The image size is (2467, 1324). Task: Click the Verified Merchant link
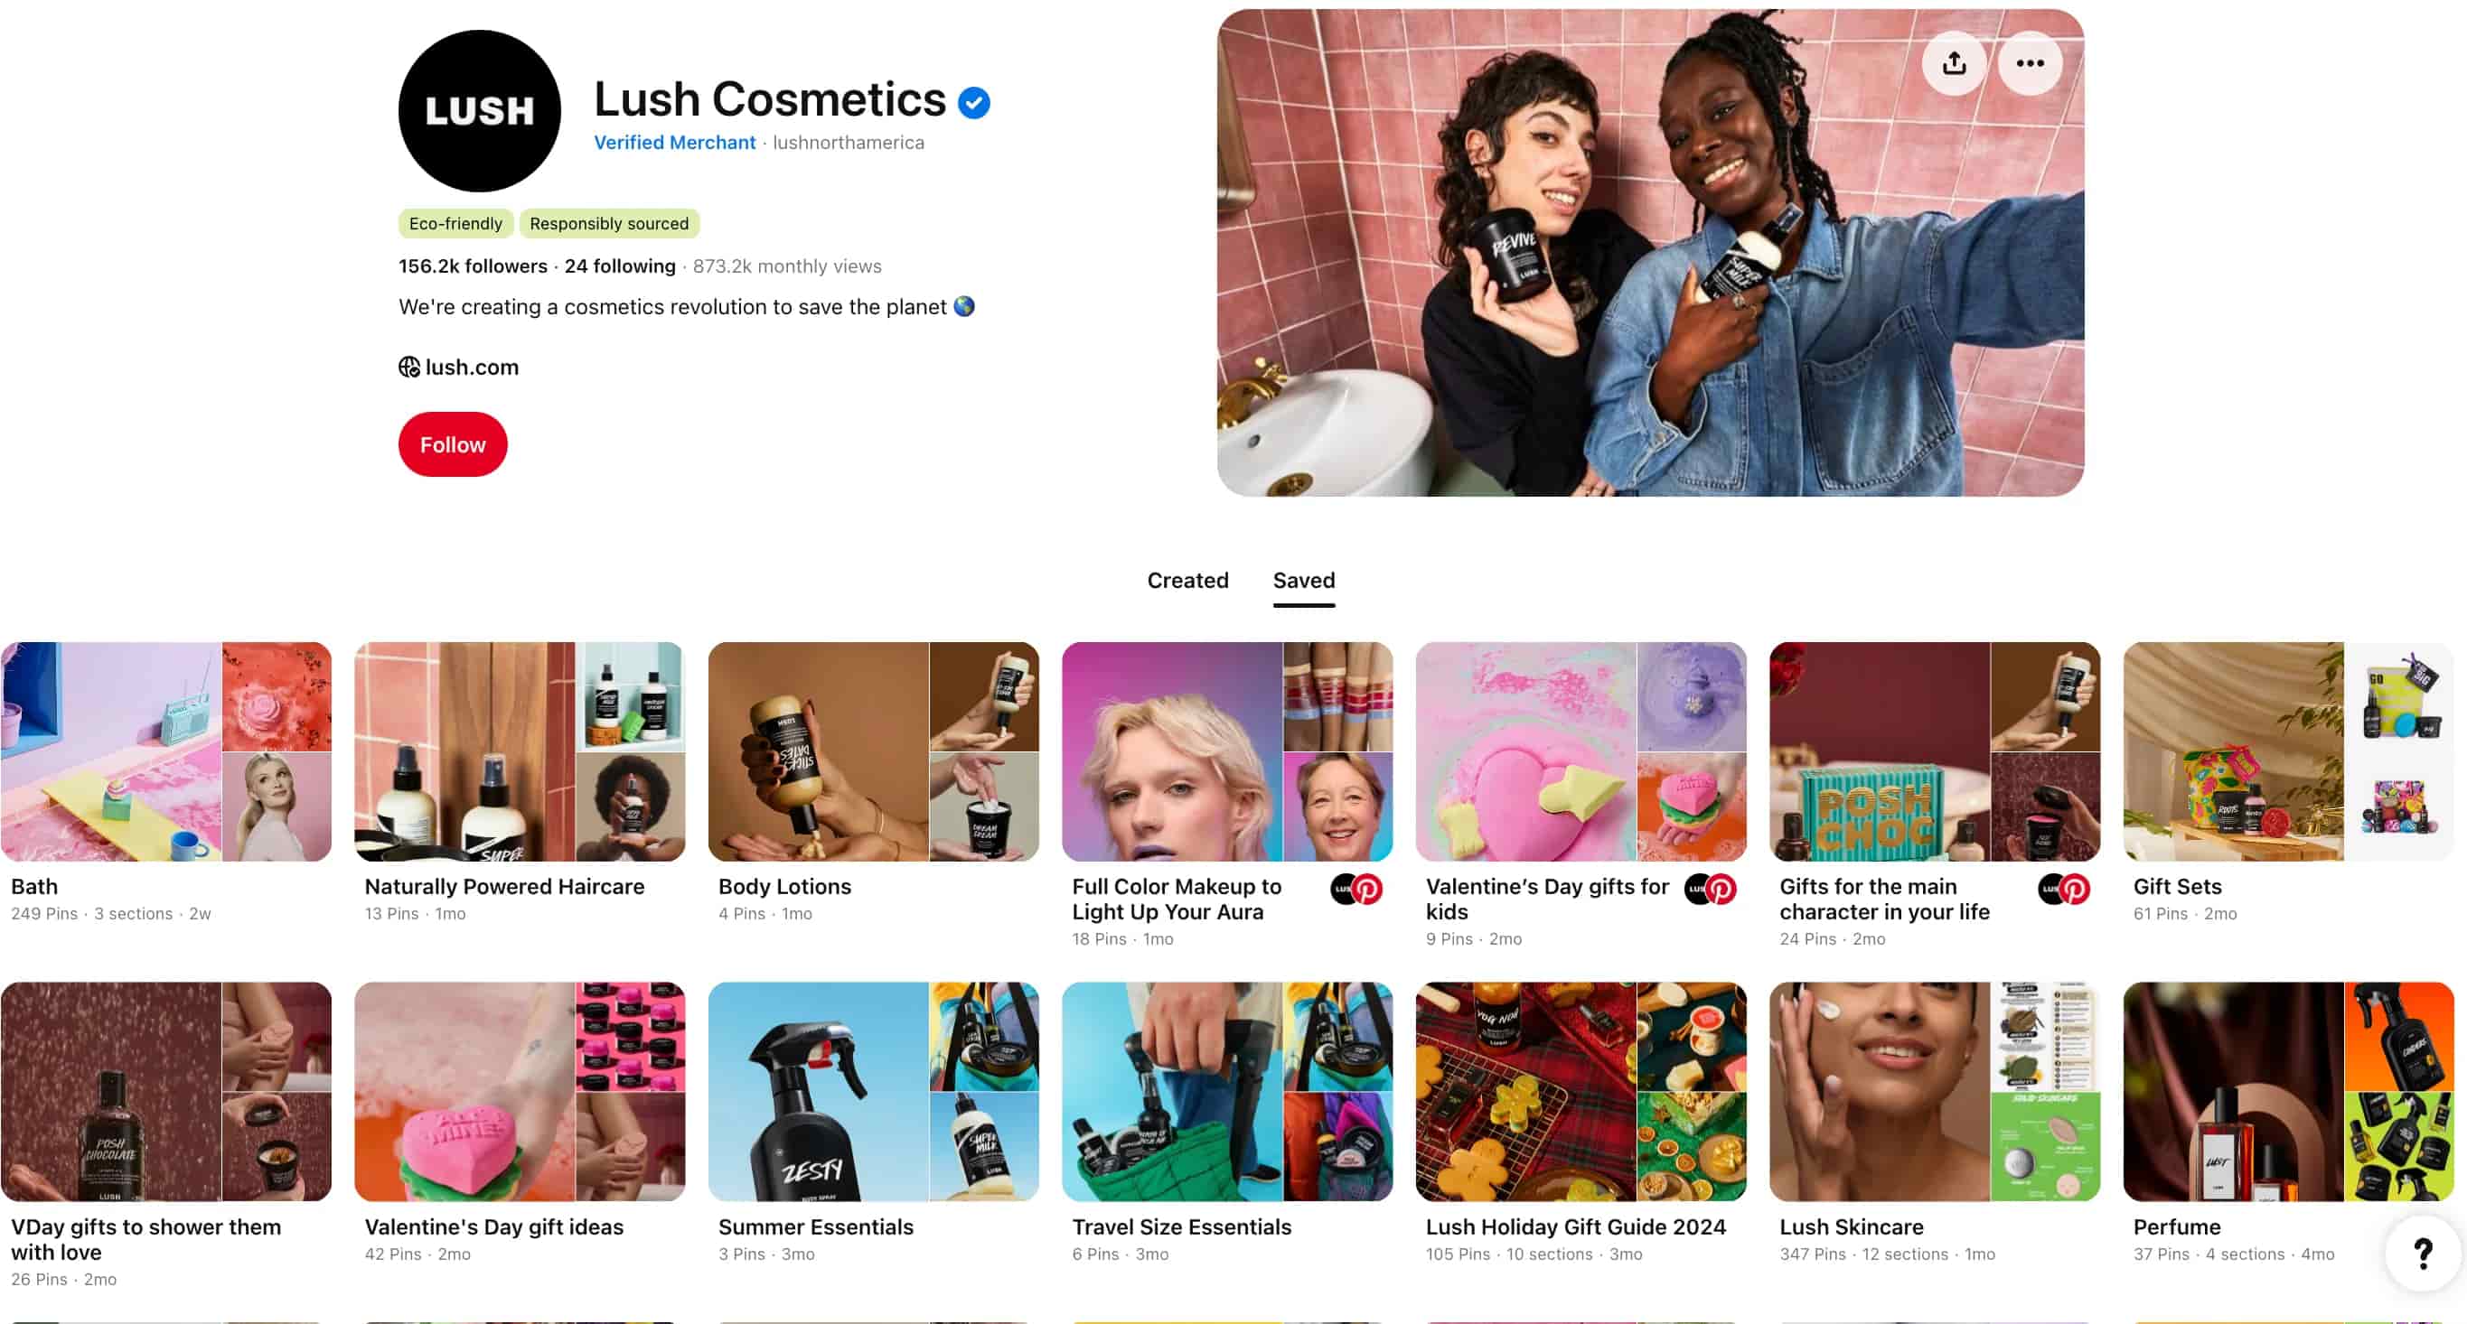(x=674, y=143)
